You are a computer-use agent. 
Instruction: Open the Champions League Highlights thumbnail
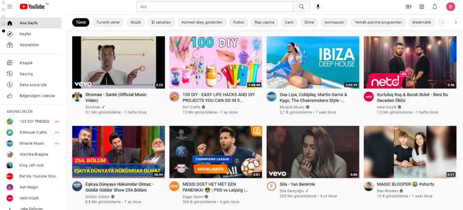(x=216, y=152)
